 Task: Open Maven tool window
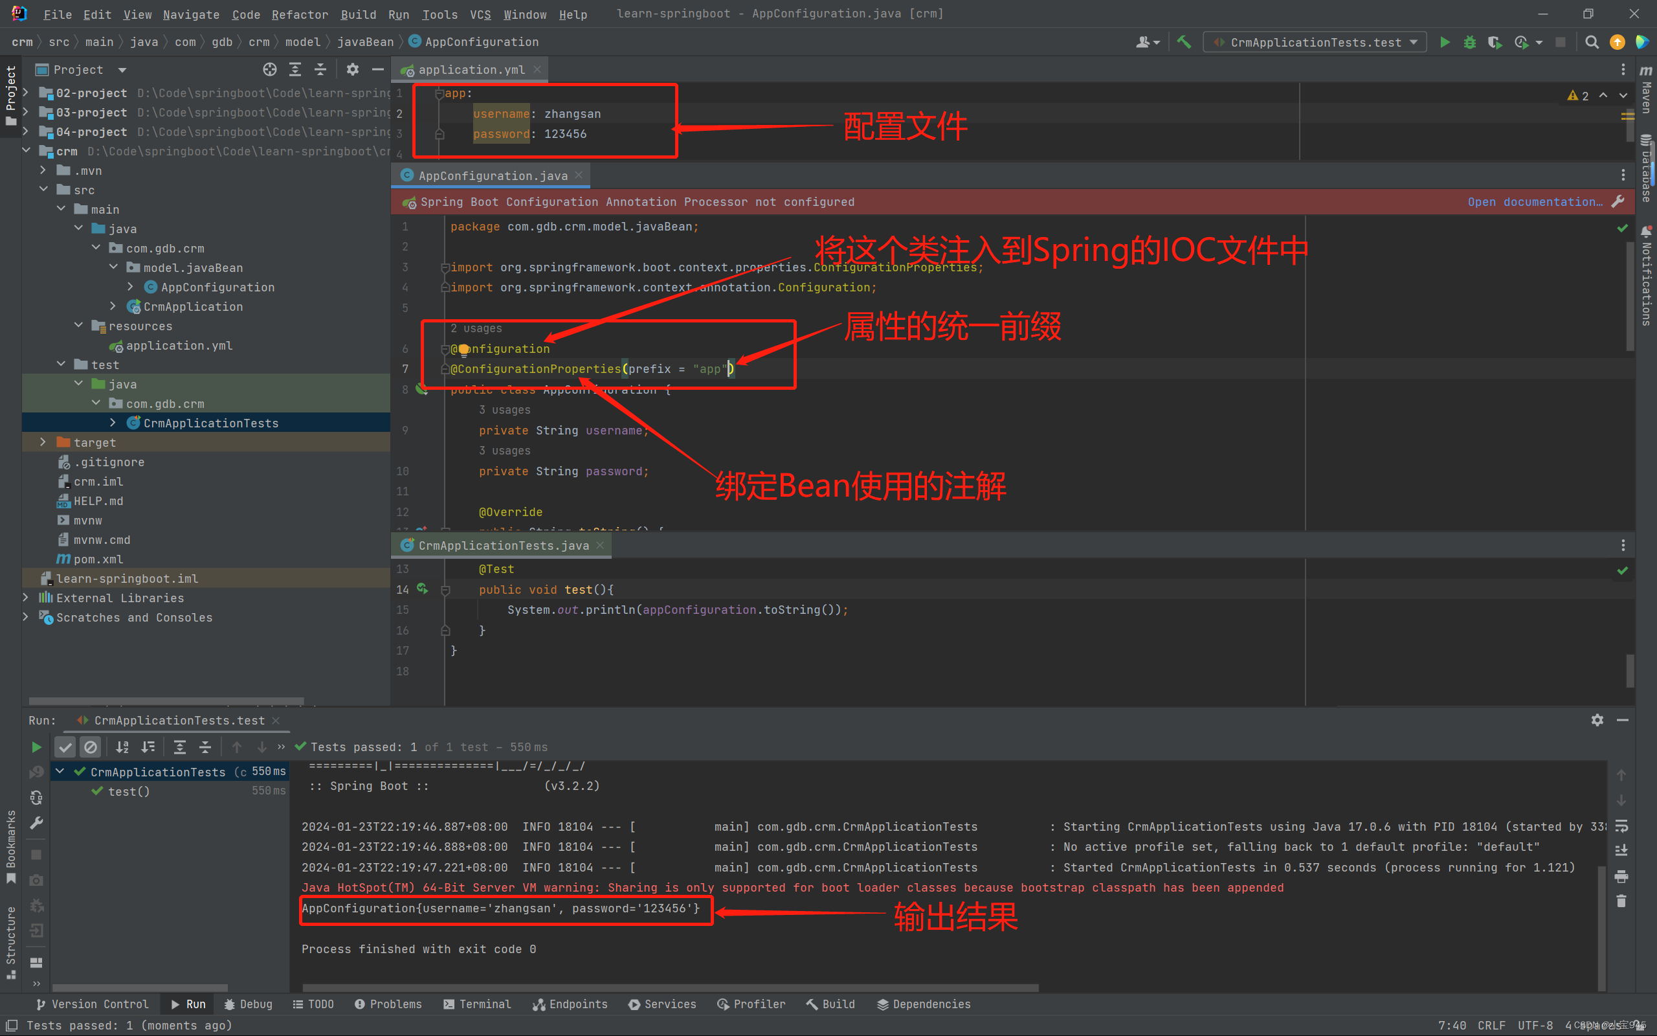1646,89
